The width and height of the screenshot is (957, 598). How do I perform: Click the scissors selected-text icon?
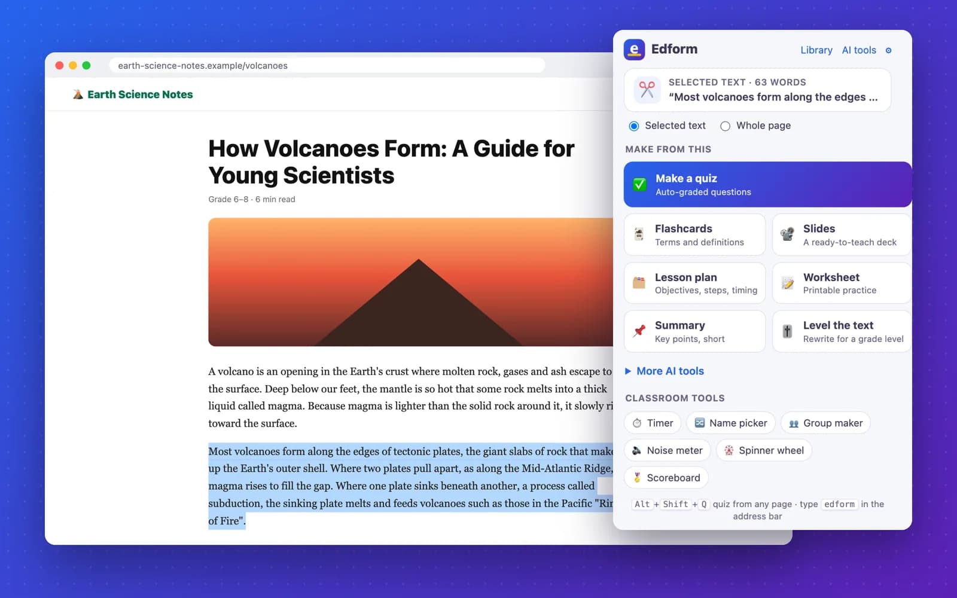tap(647, 90)
